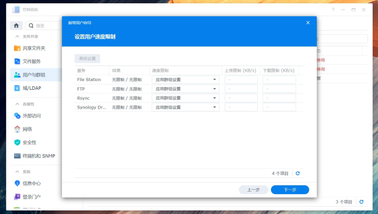Collapse the 文件共享 sidebar section
The image size is (378, 214).
[17, 36]
